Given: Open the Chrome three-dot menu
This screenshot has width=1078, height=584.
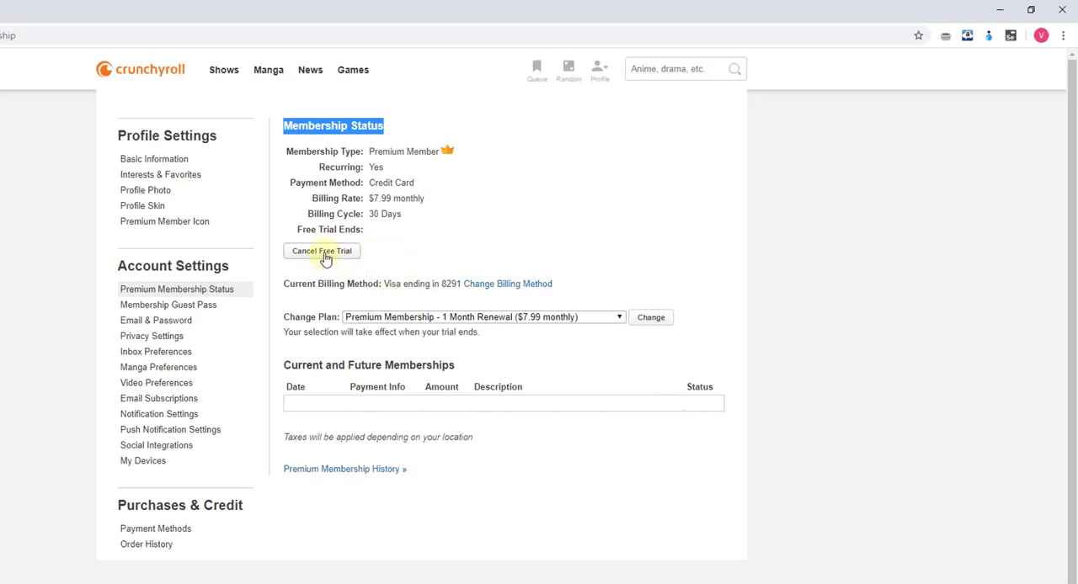Looking at the screenshot, I should [1063, 35].
